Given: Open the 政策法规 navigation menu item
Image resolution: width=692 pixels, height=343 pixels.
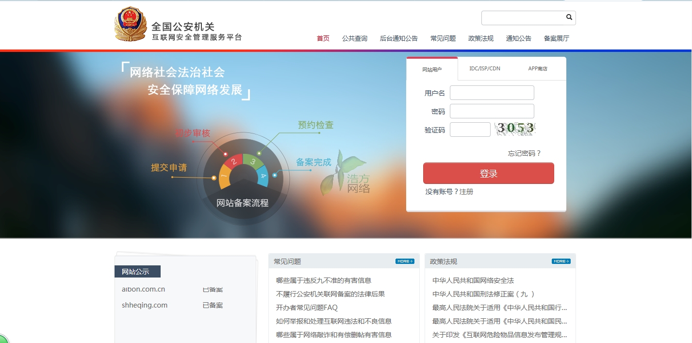Looking at the screenshot, I should 480,39.
